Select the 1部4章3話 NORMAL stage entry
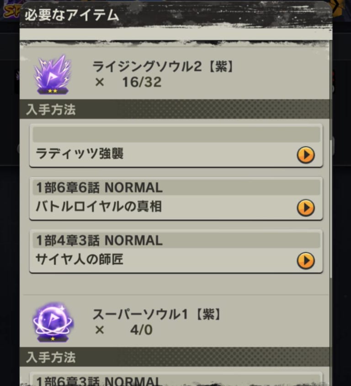Screen dimensions: 351x386 click(176, 252)
